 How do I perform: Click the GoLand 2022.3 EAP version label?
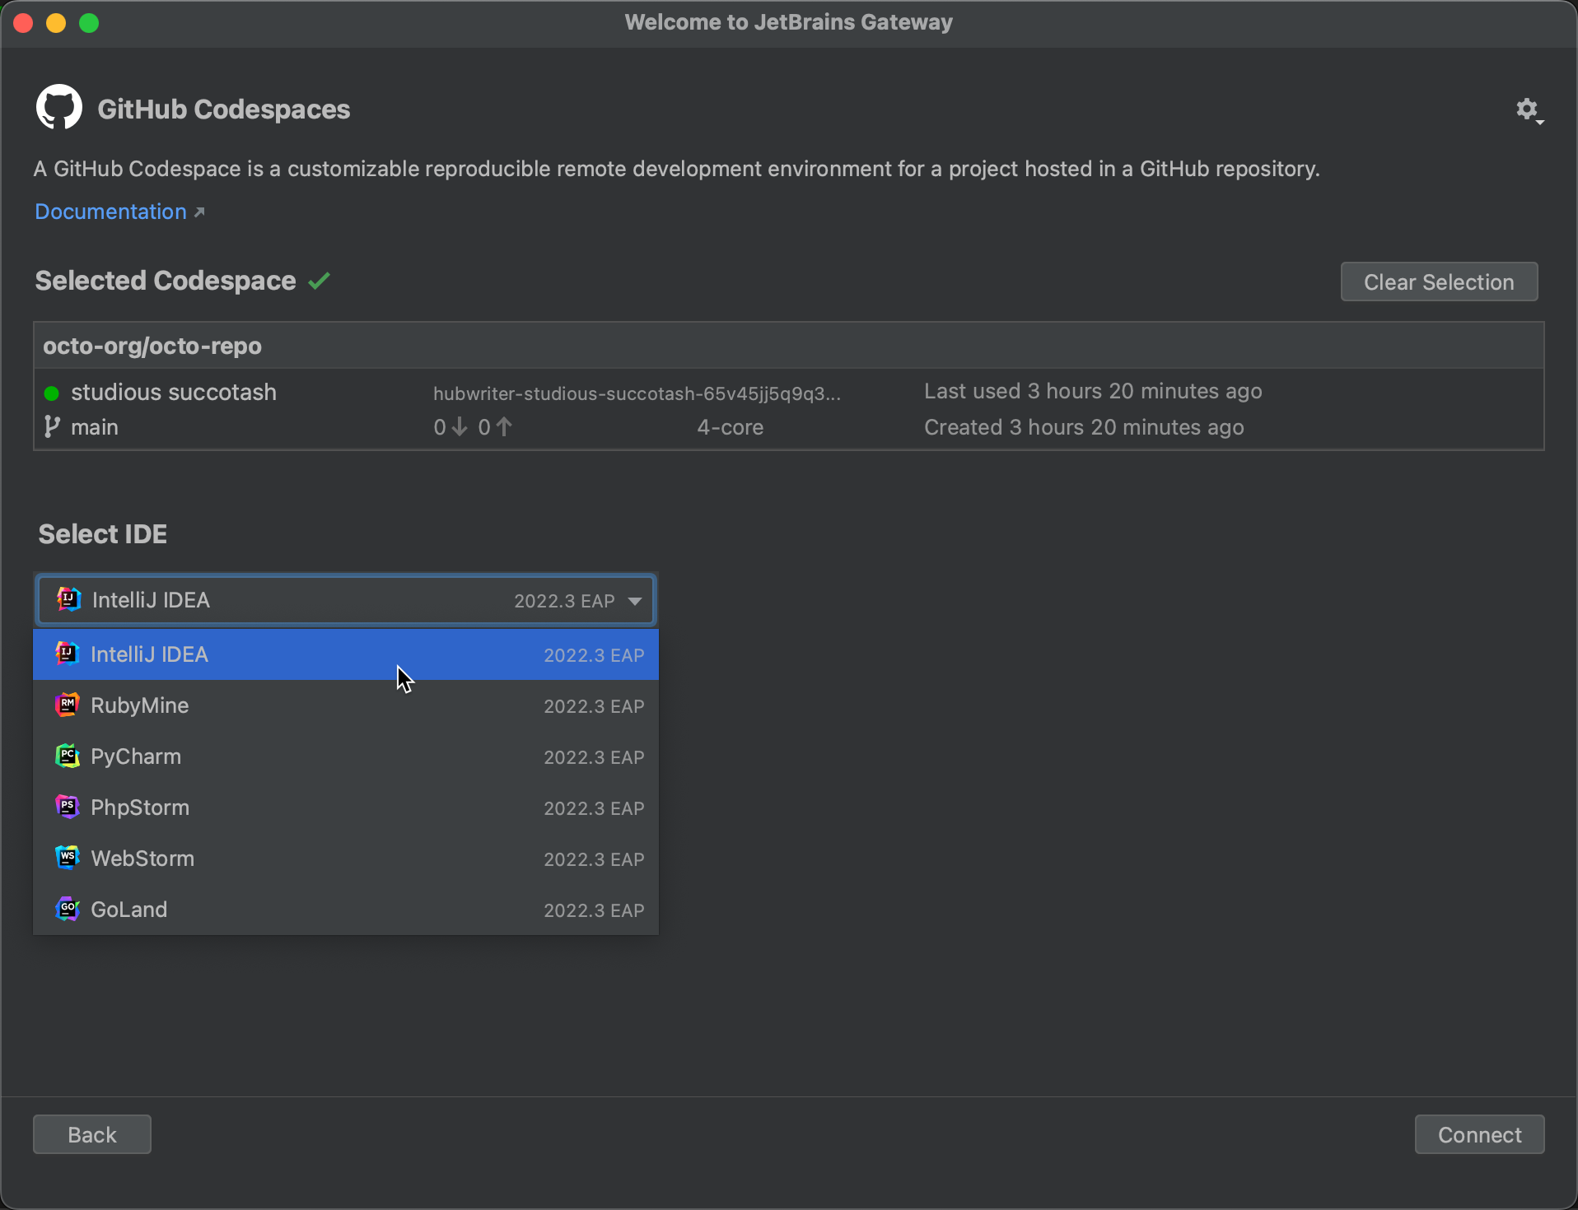pos(594,910)
